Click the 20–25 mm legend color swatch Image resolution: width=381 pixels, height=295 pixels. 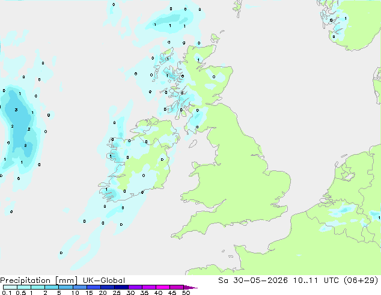(x=107, y=287)
